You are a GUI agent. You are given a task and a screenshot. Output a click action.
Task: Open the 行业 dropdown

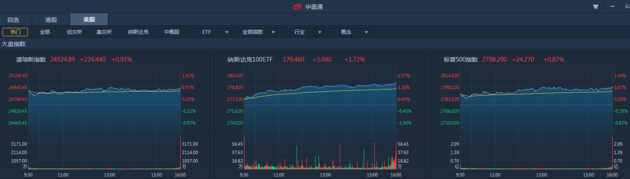(303, 32)
